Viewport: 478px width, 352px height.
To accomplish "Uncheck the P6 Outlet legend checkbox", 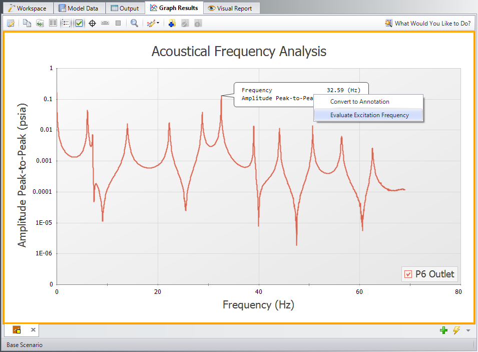I will click(408, 274).
